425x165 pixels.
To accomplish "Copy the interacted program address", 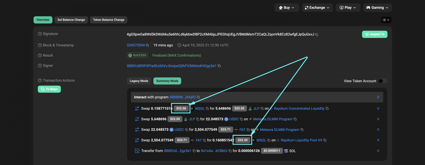I will coord(198,97).
